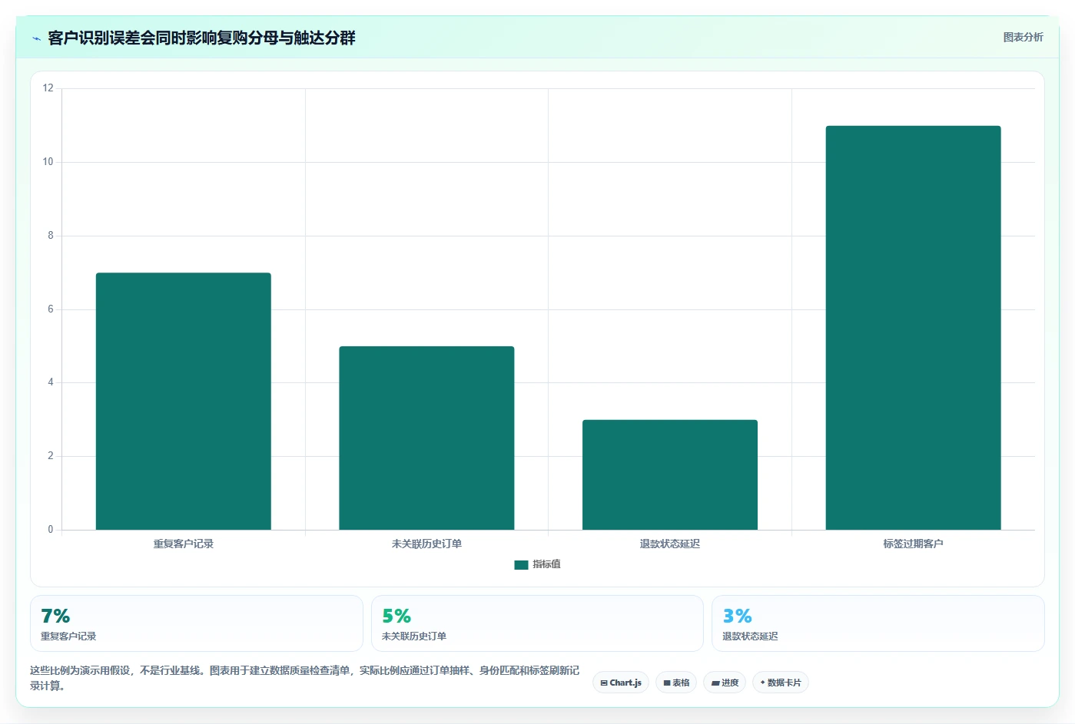Click the 图表分析 label in the header
The height and width of the screenshot is (724, 1075).
[x=1023, y=37]
